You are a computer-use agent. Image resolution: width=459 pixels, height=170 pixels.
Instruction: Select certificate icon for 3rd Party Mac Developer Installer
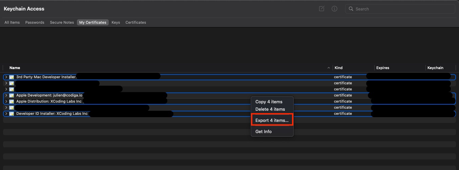click(x=12, y=77)
